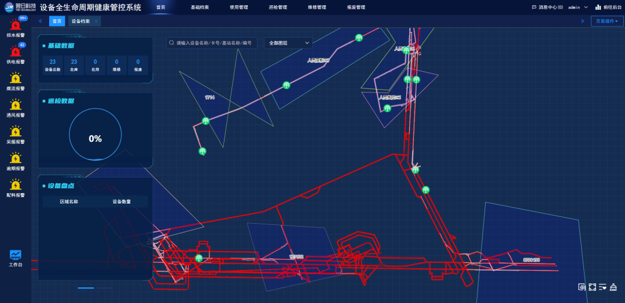Viewport: 625px width, 303px height.
Task: Click 前往后台 to go to backend
Action: pyautogui.click(x=609, y=7)
